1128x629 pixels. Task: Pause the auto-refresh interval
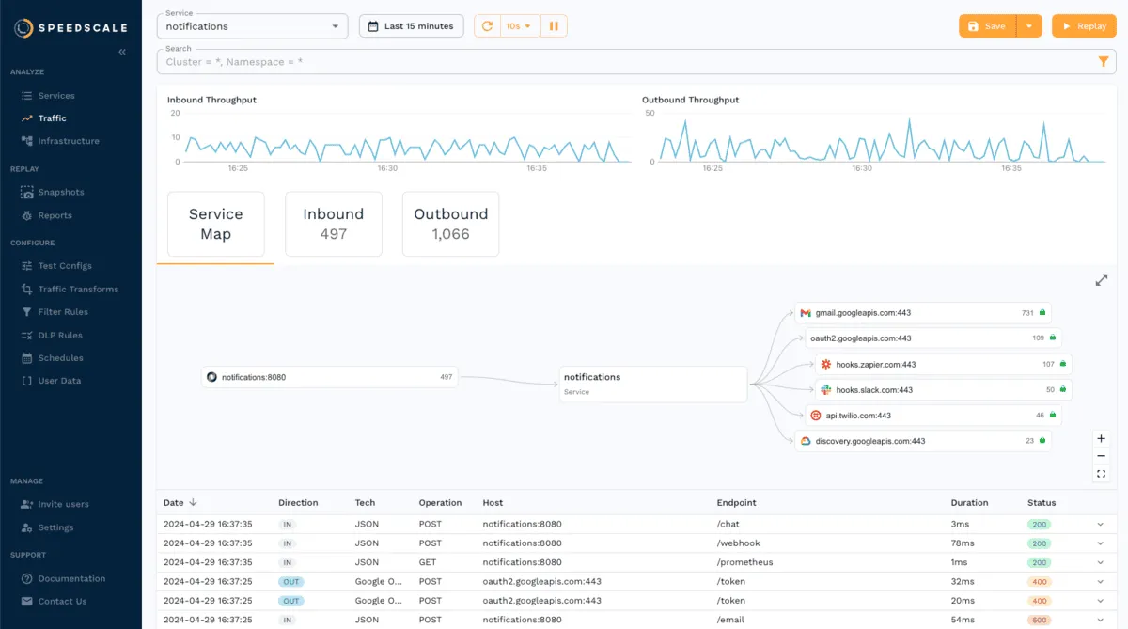tap(554, 25)
